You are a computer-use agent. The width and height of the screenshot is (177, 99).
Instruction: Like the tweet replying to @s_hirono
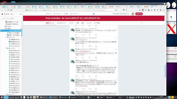point(89,46)
